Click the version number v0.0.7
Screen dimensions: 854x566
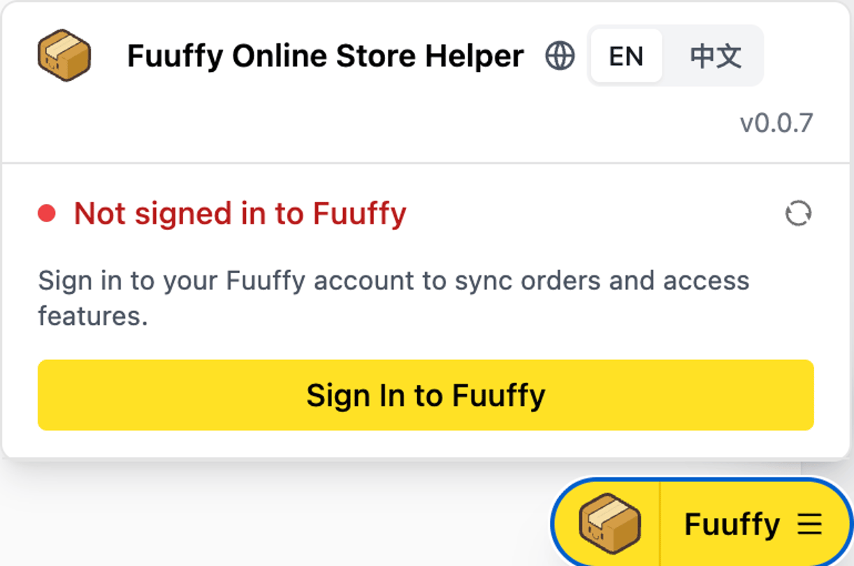tap(776, 124)
